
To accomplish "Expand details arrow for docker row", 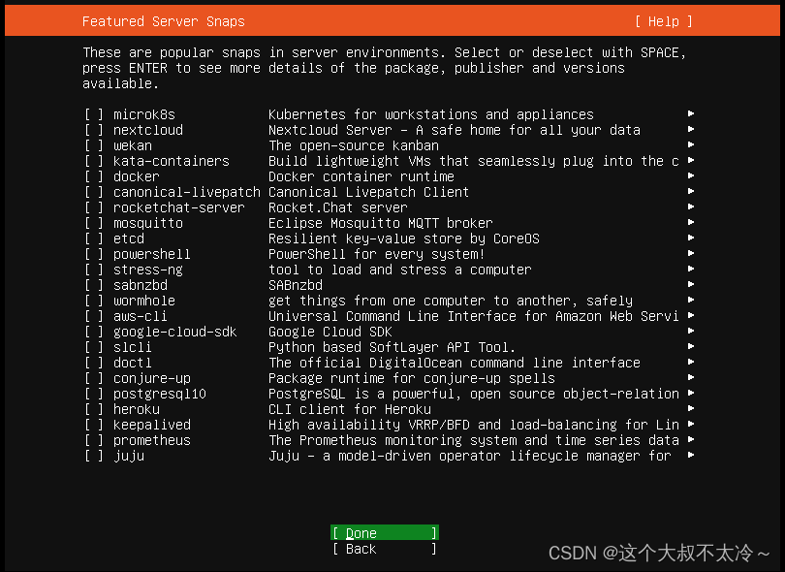I will pyautogui.click(x=691, y=175).
